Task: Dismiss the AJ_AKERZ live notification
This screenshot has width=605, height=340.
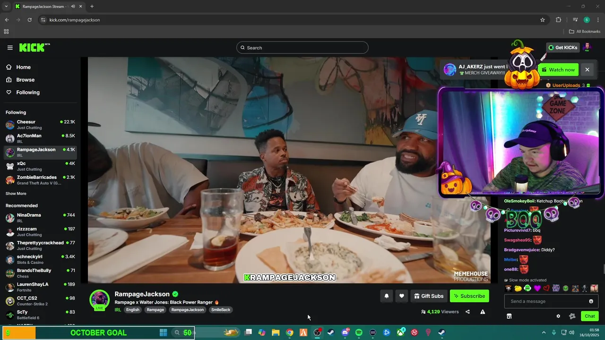Action: coord(587,70)
